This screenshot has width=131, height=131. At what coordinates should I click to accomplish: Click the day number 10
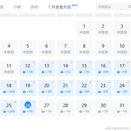(x=122, y=46)
